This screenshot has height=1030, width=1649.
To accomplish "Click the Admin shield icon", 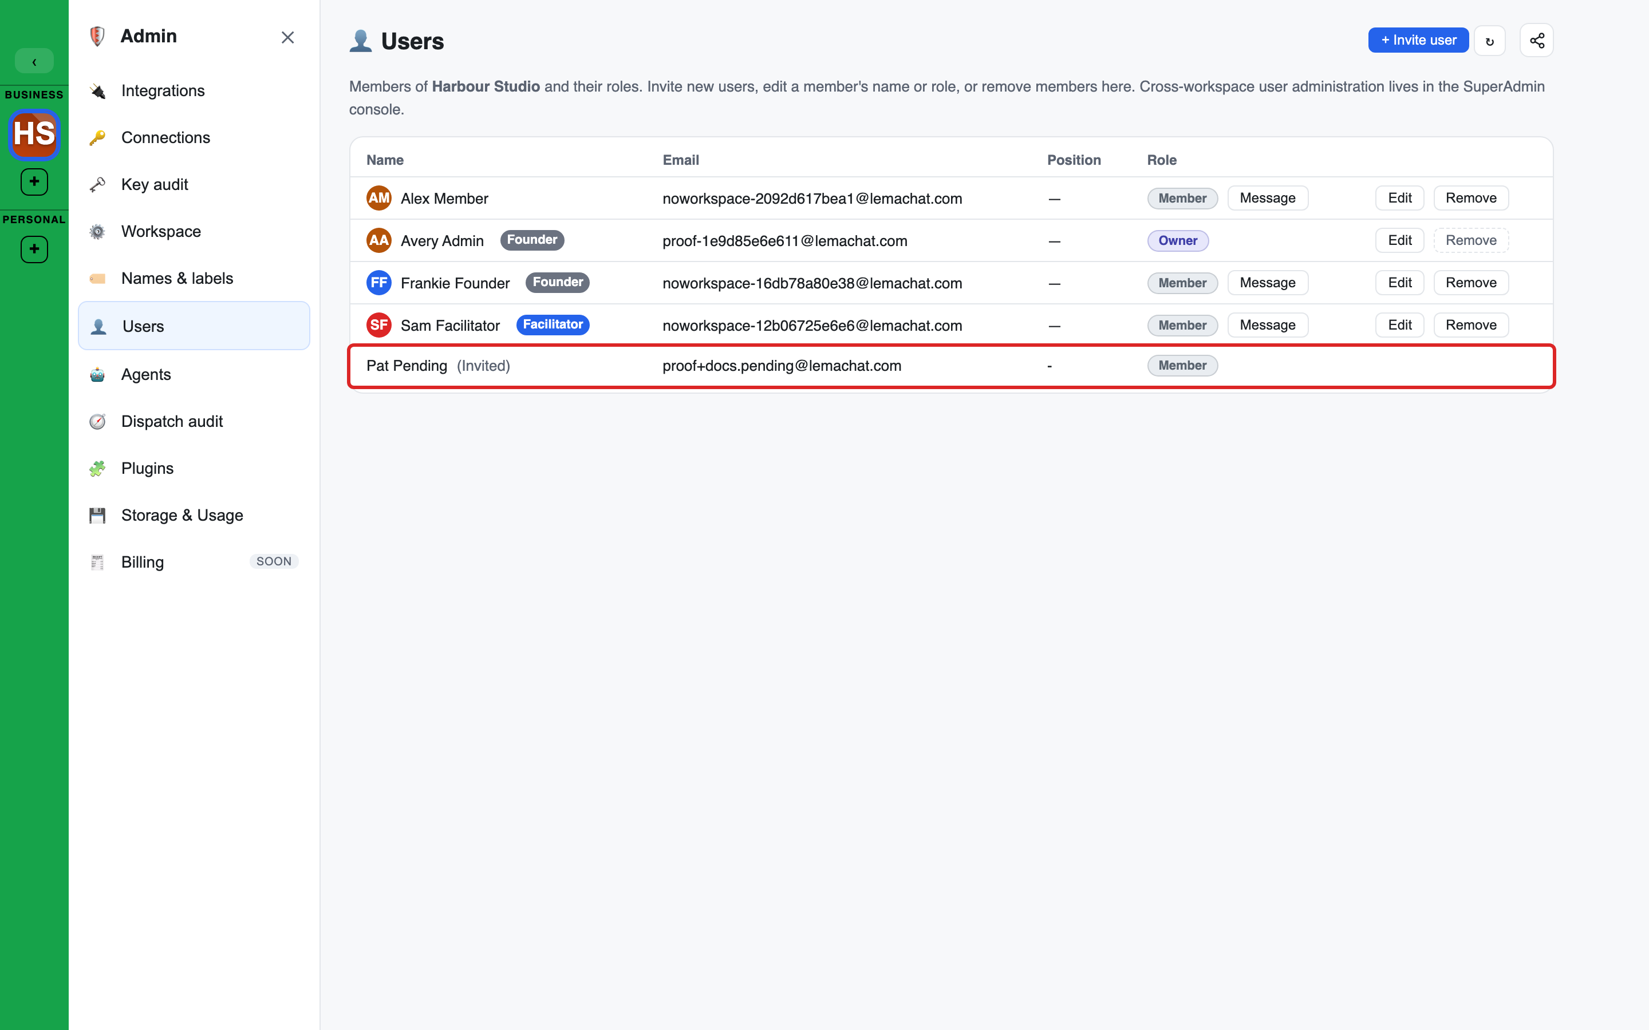I will (97, 36).
